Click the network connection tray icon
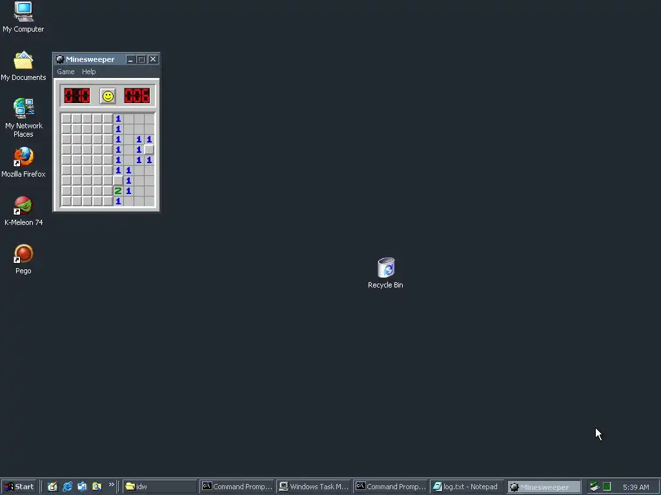 tap(594, 487)
